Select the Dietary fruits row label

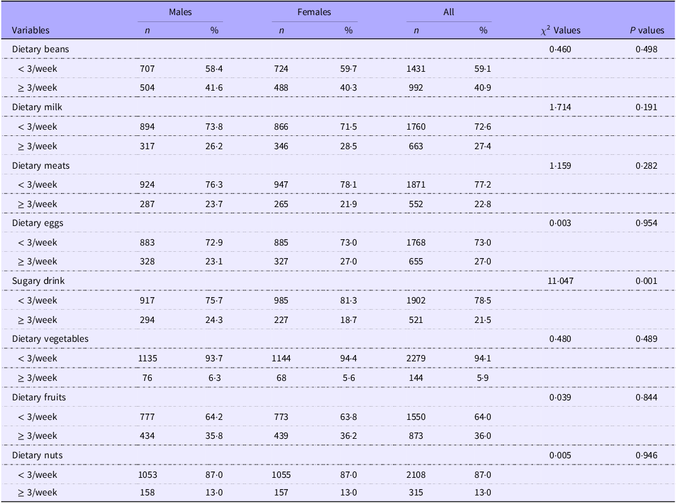coord(39,397)
